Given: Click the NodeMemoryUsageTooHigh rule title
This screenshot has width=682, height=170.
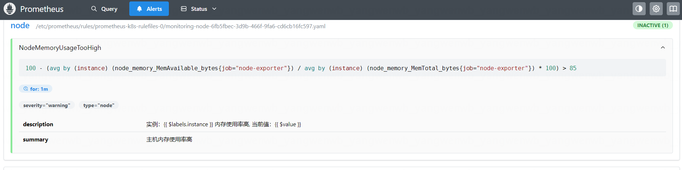Looking at the screenshot, I should [60, 48].
